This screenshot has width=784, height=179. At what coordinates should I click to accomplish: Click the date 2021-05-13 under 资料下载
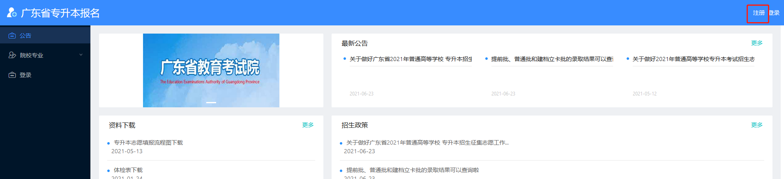click(127, 151)
